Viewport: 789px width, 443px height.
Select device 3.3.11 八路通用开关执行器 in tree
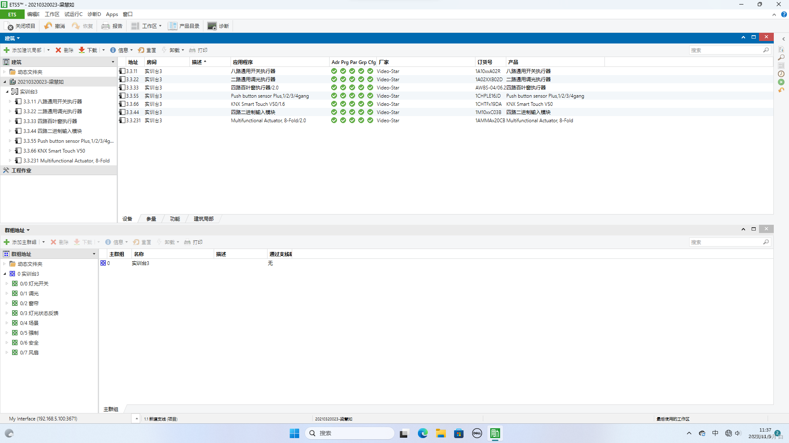52,101
